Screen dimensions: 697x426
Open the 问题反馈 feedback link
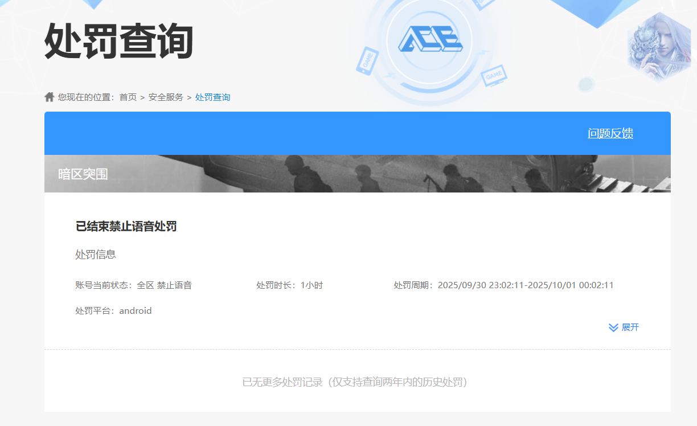pyautogui.click(x=611, y=133)
